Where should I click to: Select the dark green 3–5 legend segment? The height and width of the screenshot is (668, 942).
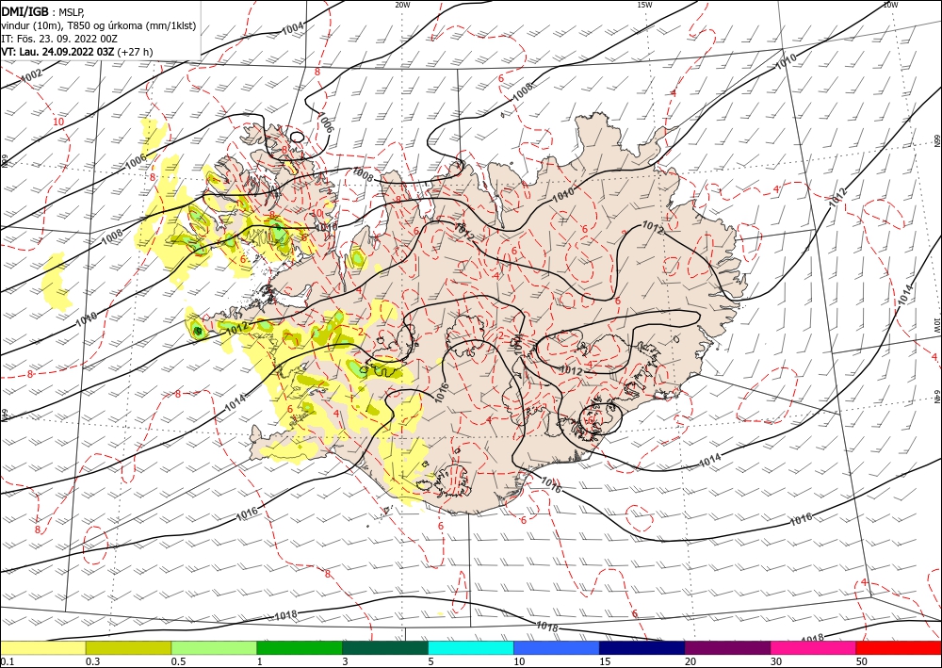tap(385, 647)
